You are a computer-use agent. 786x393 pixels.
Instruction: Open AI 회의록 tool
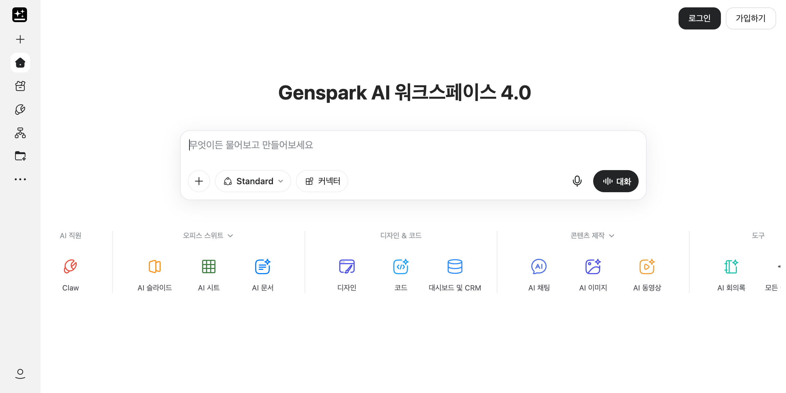tap(731, 275)
